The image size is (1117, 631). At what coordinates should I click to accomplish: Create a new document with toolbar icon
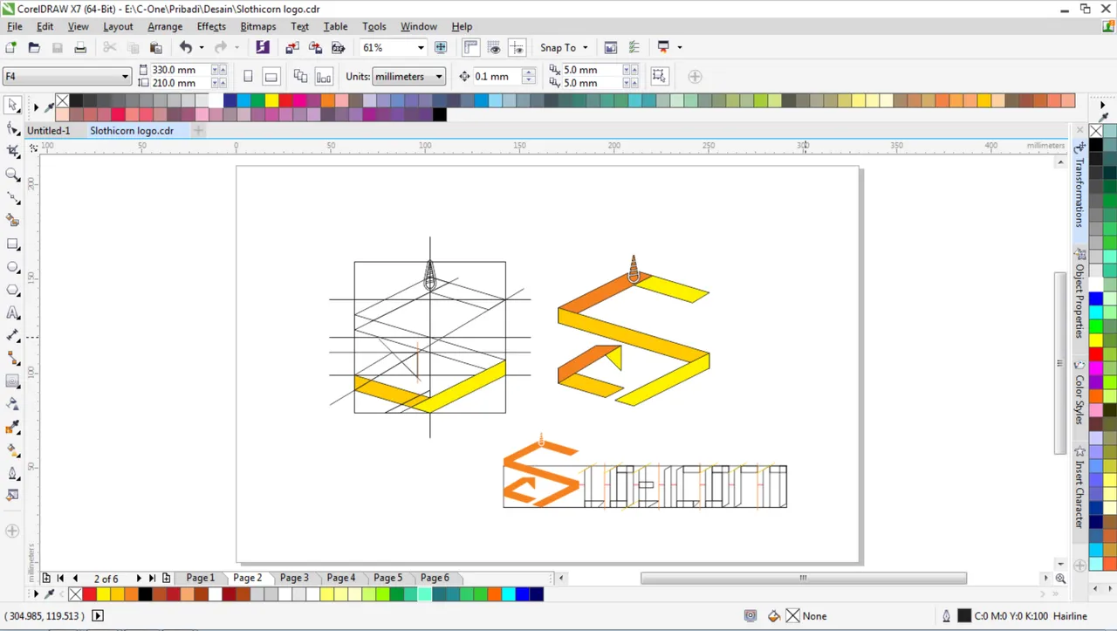tap(11, 47)
